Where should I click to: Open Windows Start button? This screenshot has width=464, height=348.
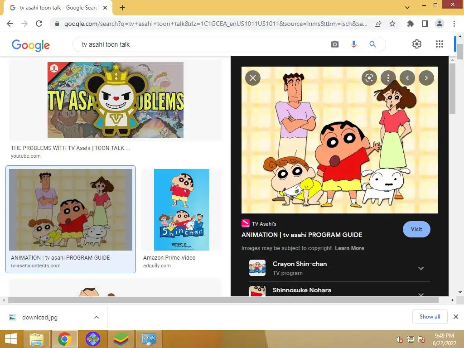[x=11, y=339]
